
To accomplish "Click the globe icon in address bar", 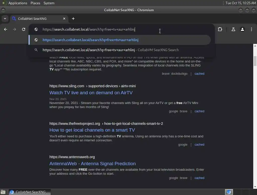I will pos(36,29).
